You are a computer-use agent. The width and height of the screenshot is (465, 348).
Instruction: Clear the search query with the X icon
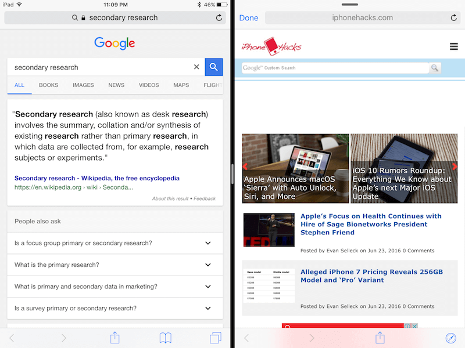196,67
